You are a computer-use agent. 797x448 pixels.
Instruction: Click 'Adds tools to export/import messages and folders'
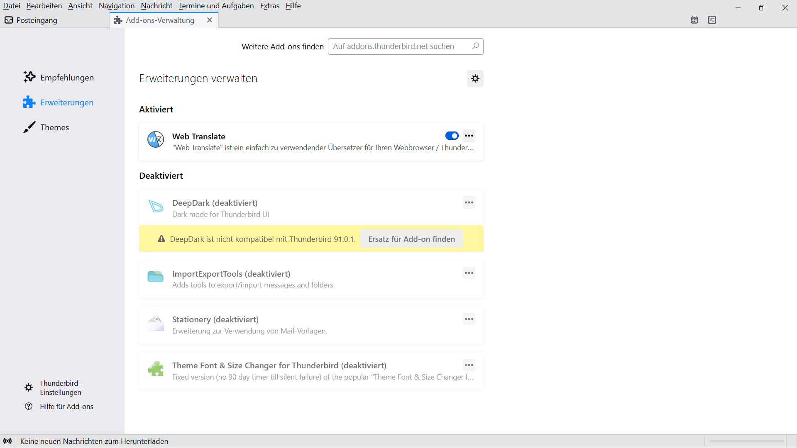click(252, 285)
